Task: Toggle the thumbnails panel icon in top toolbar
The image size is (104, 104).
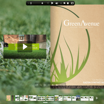Action: (68, 3)
